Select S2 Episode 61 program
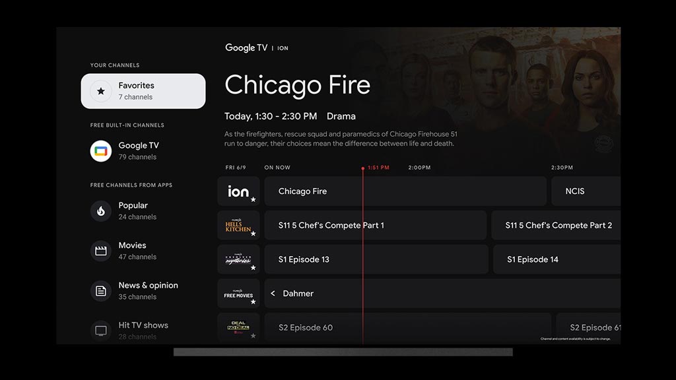The height and width of the screenshot is (380, 676). click(588, 327)
